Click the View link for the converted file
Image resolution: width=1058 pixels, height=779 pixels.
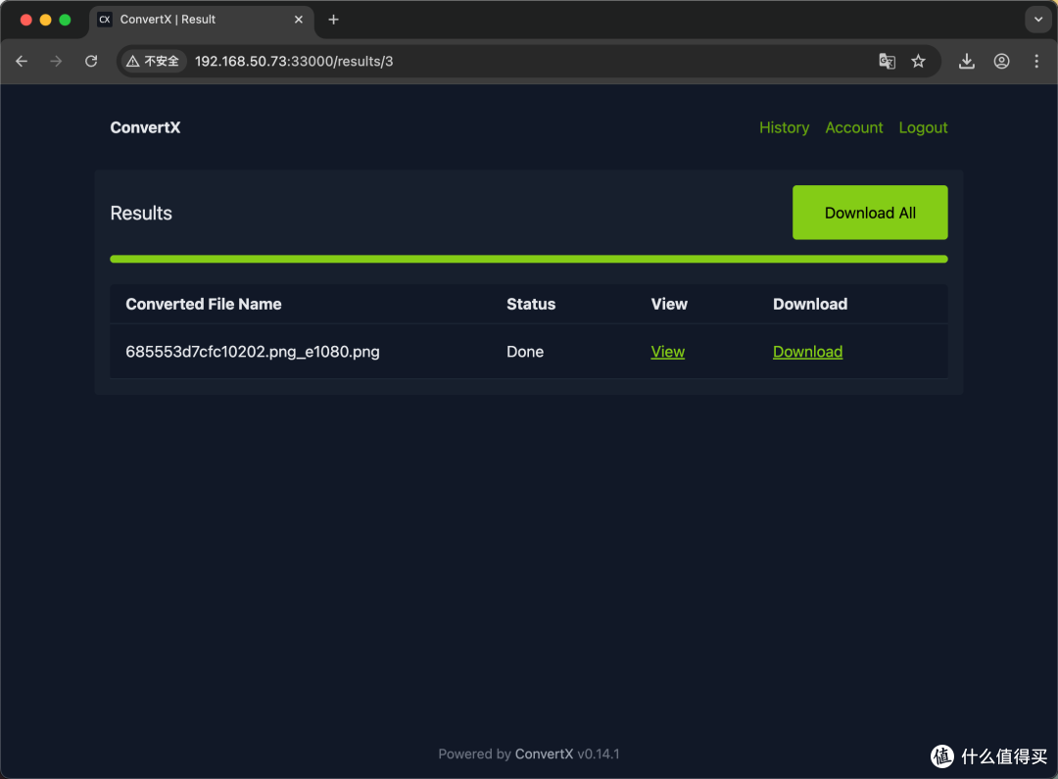click(x=667, y=351)
